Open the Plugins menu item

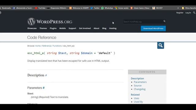(53, 28)
